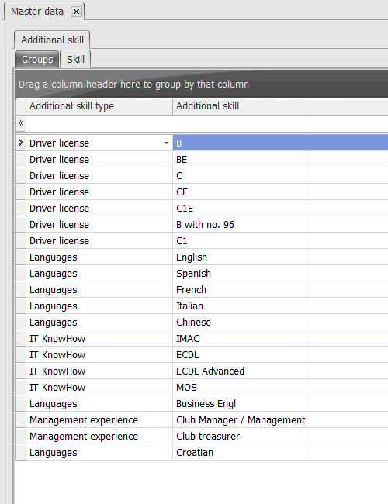Switch to the Groups tab

pyautogui.click(x=37, y=60)
